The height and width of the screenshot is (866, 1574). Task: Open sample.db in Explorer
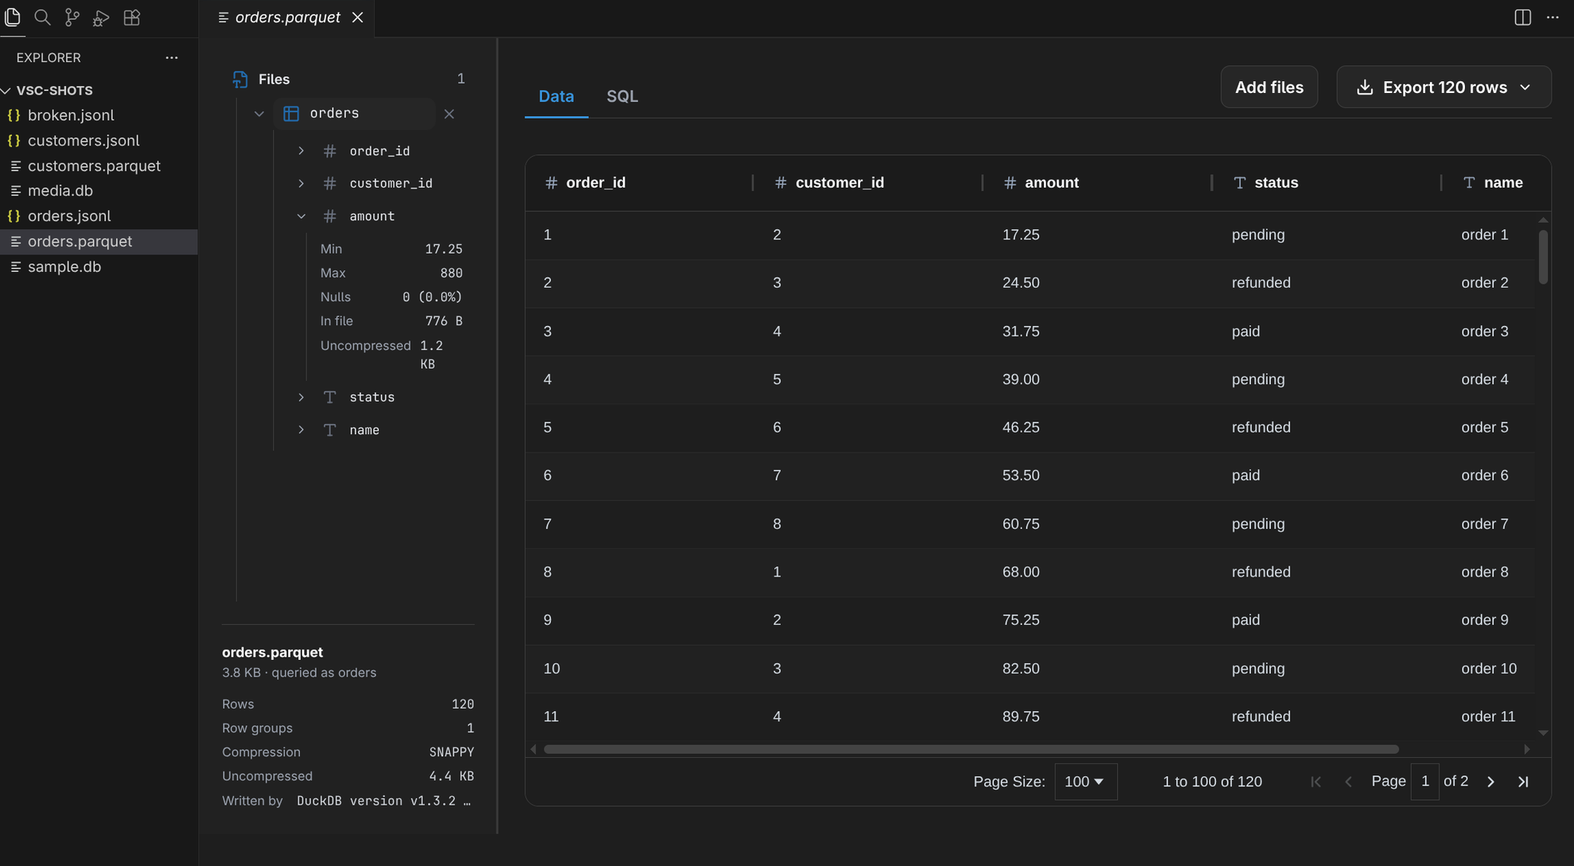coord(99,266)
